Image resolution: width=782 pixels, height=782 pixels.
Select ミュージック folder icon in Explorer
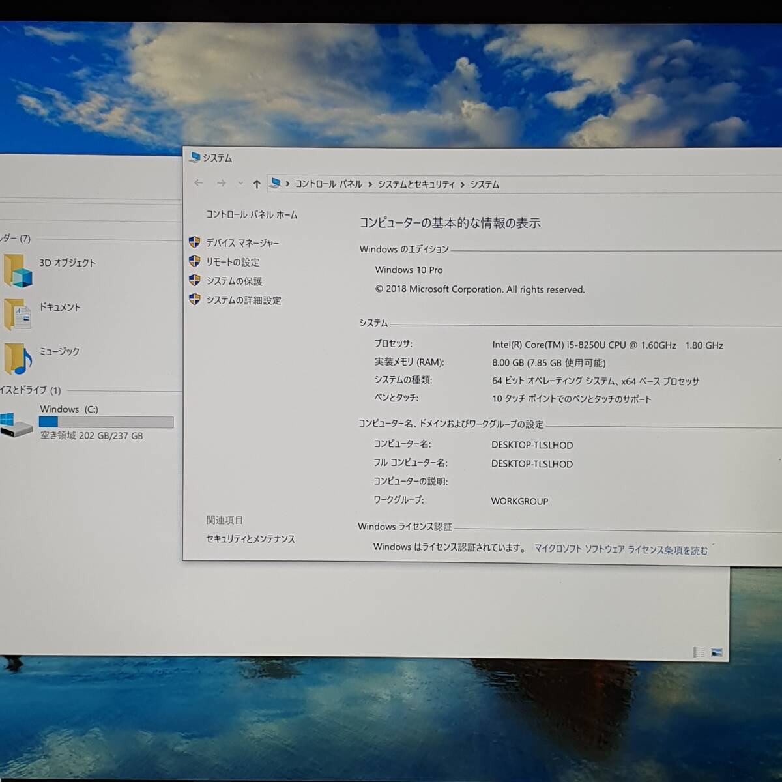18,359
